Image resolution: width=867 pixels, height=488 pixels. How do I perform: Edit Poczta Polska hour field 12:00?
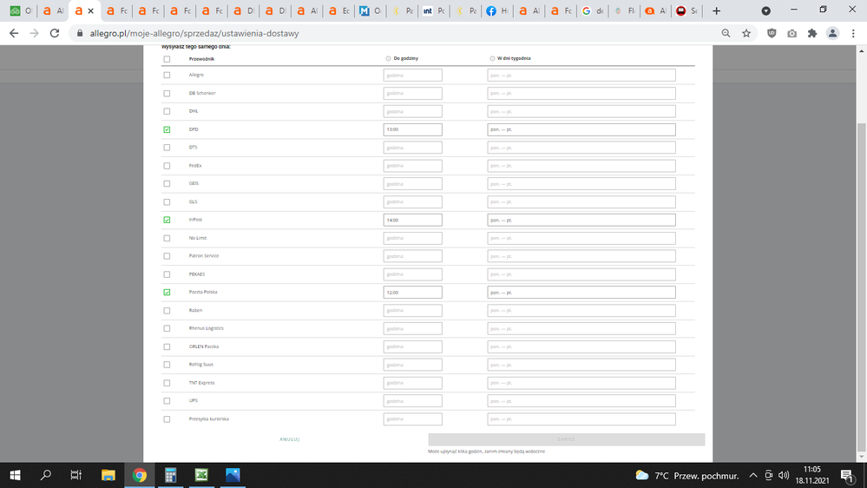(x=412, y=292)
